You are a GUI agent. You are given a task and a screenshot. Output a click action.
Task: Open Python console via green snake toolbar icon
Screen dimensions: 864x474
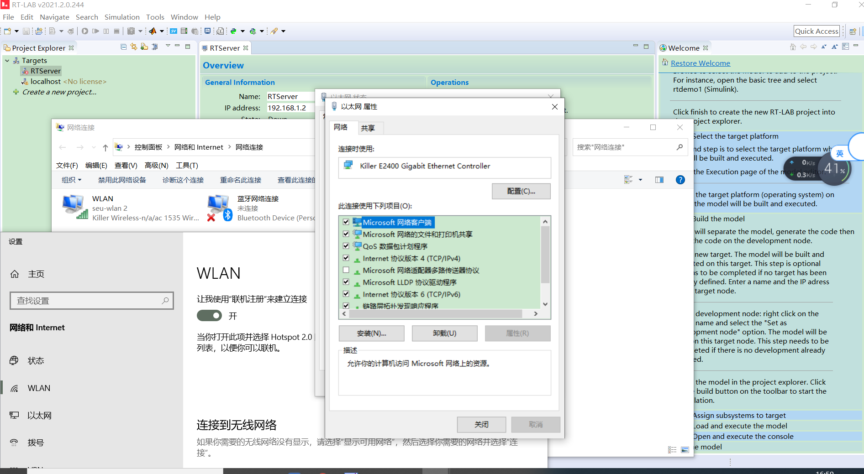pos(233,31)
